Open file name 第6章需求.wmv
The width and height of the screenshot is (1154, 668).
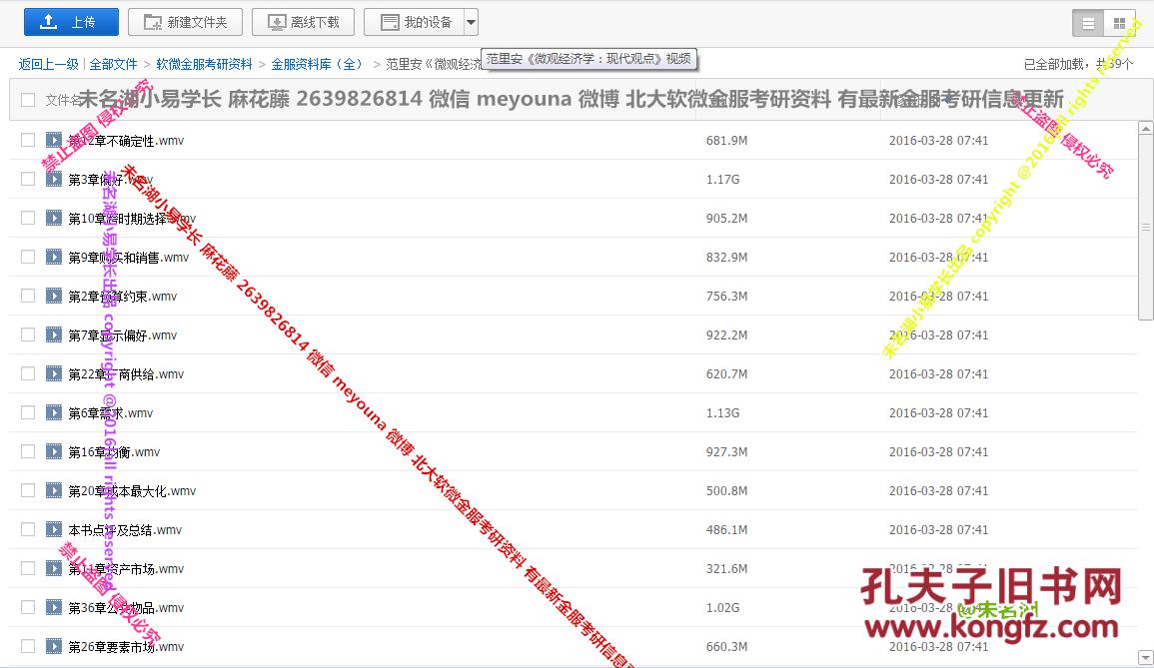[110, 413]
